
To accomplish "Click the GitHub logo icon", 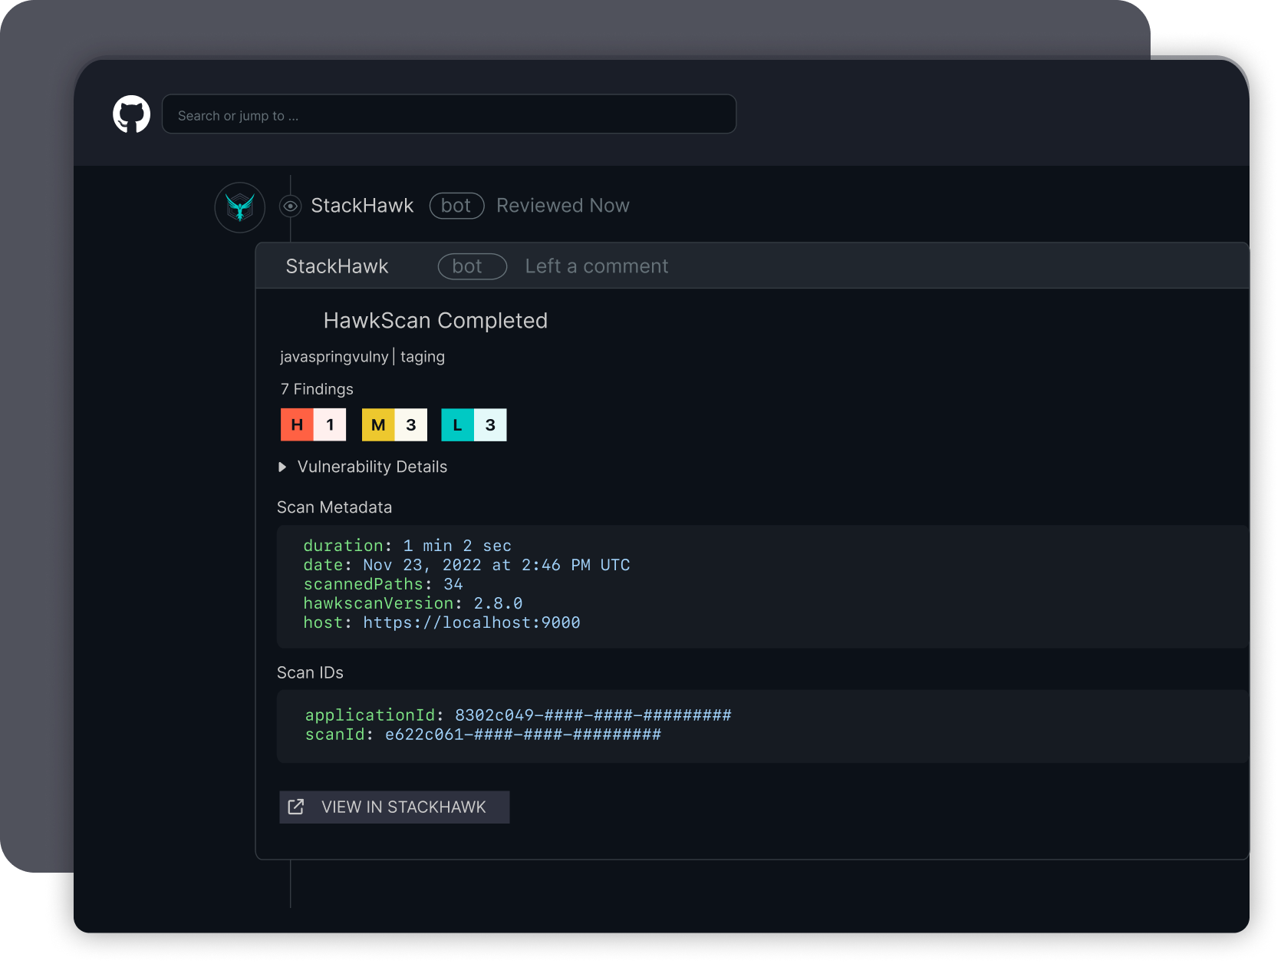I will point(132,114).
